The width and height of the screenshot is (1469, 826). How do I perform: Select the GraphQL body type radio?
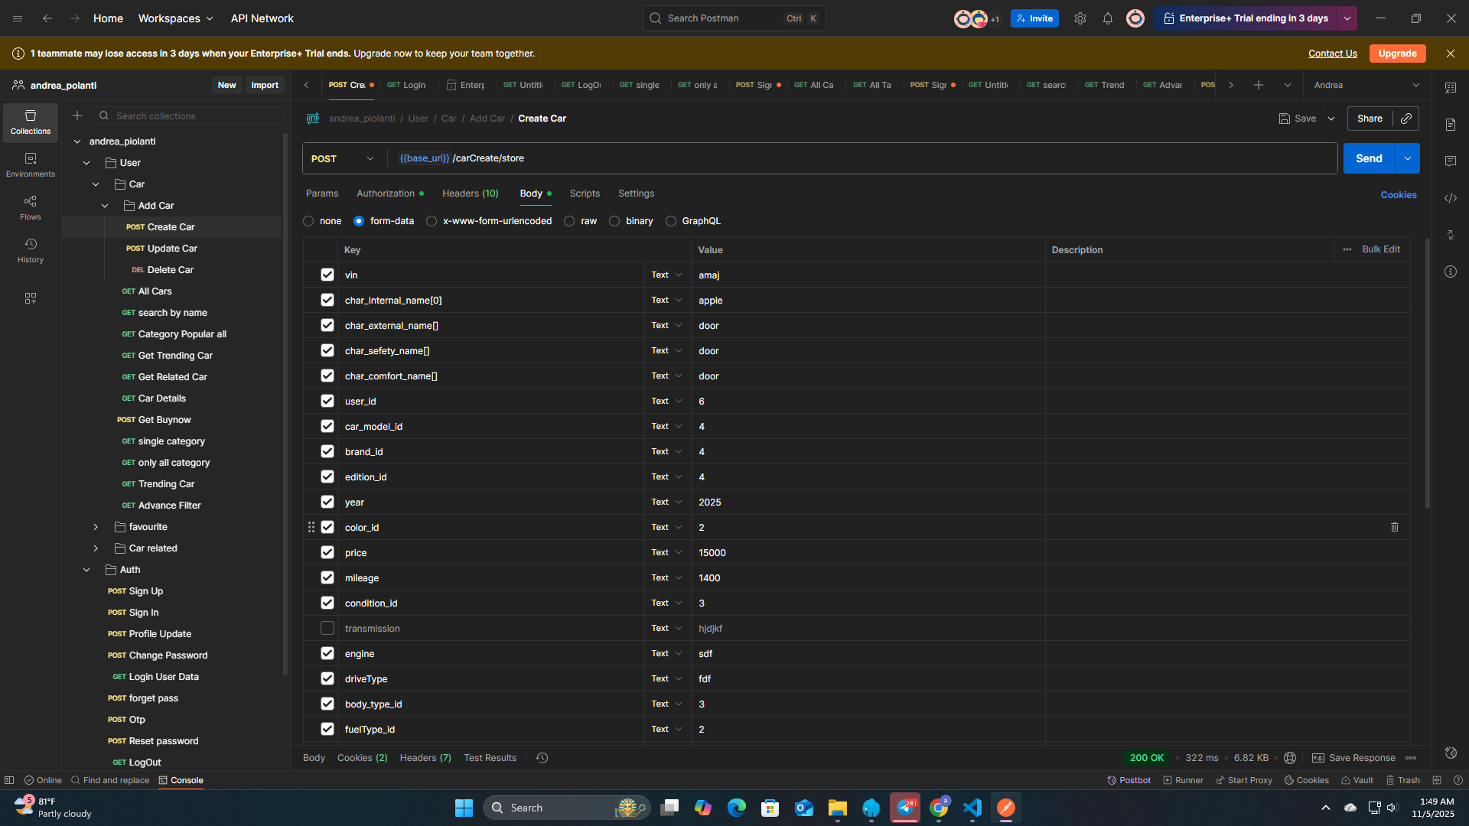pyautogui.click(x=671, y=221)
